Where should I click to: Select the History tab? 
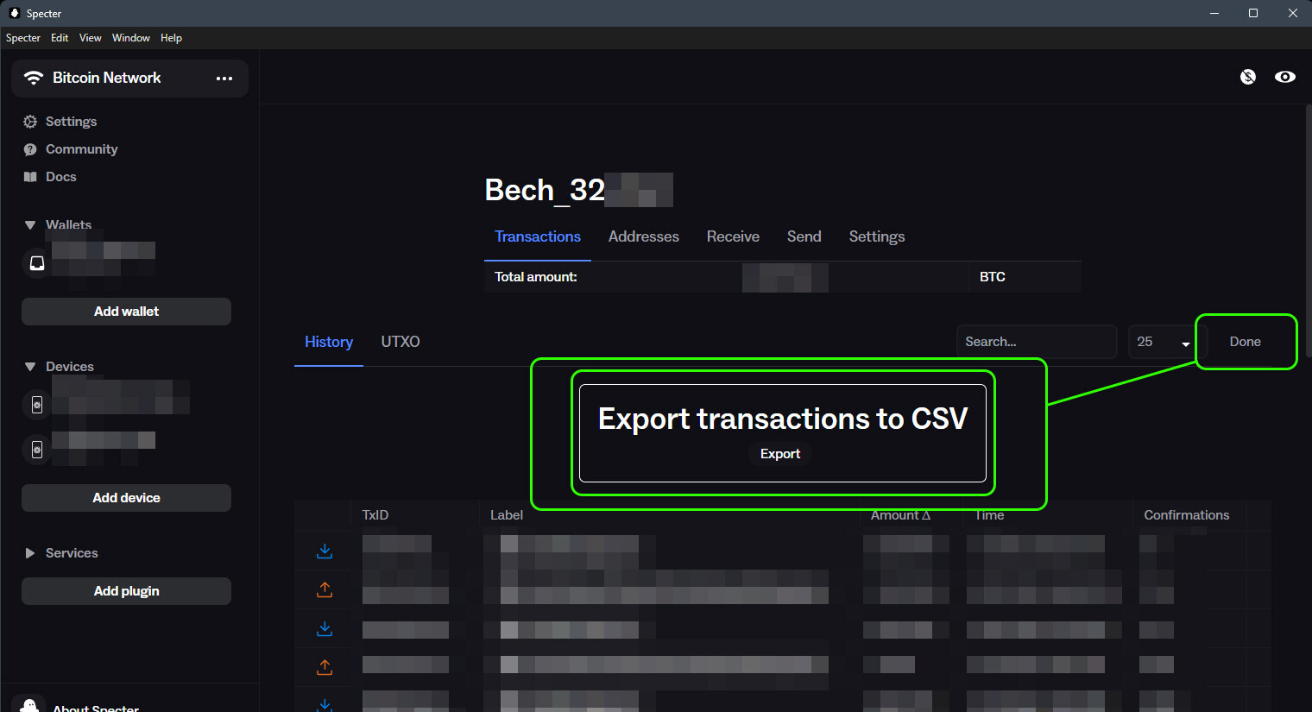coord(329,342)
